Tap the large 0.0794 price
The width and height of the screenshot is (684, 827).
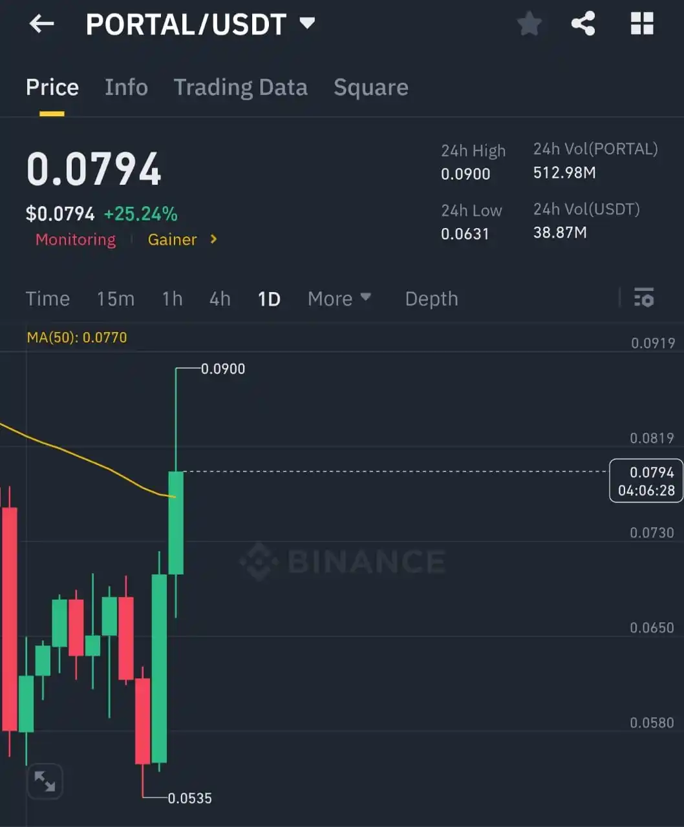[x=94, y=169]
